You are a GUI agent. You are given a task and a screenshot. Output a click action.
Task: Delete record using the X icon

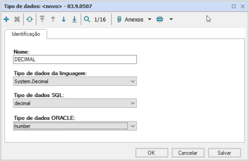17,19
